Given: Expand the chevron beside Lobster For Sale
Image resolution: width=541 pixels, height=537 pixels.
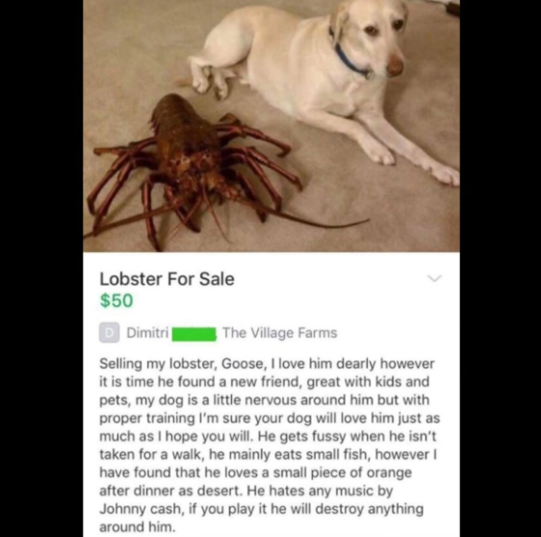Looking at the screenshot, I should [434, 278].
